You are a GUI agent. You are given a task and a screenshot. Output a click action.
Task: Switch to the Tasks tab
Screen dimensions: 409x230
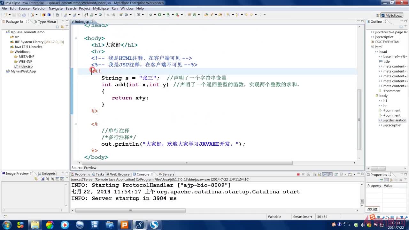pyautogui.click(x=98, y=174)
